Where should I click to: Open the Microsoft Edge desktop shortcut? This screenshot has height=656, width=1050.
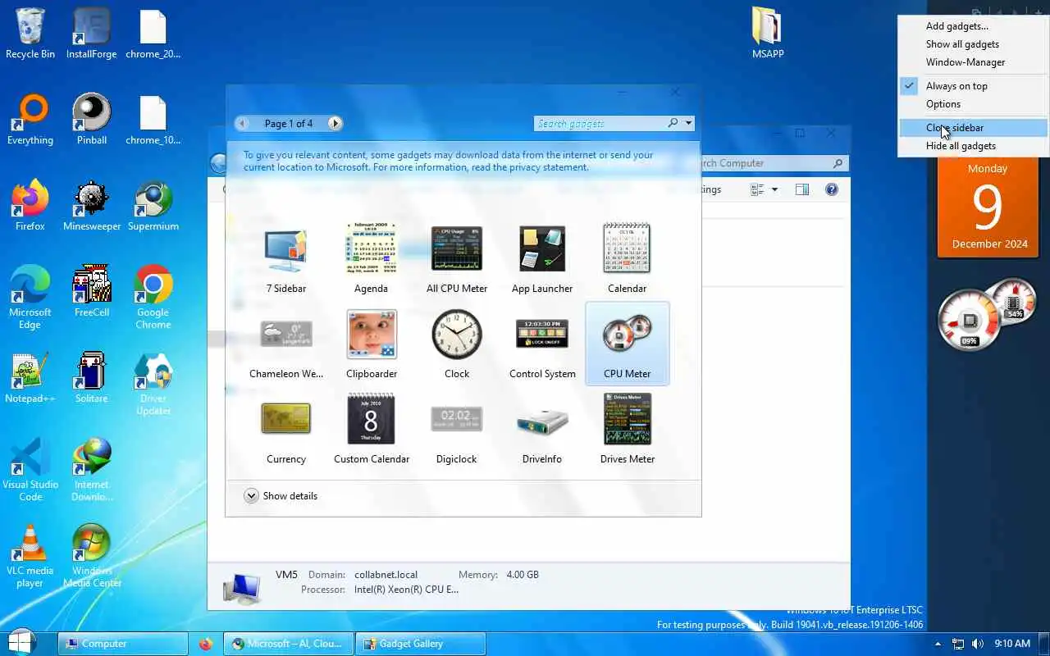(30, 298)
